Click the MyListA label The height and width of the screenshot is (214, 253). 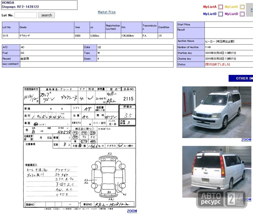[210, 7]
